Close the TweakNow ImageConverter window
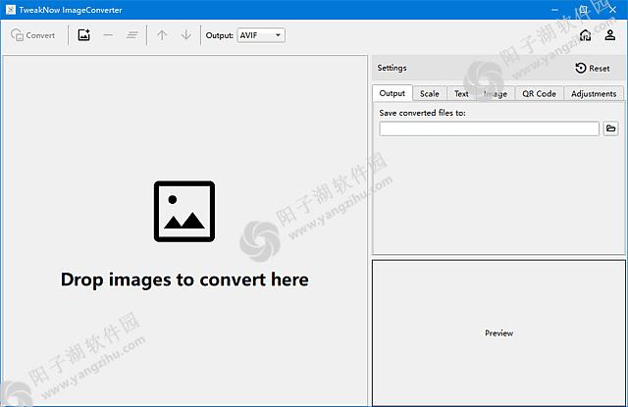Image resolution: width=628 pixels, height=407 pixels. click(x=612, y=10)
